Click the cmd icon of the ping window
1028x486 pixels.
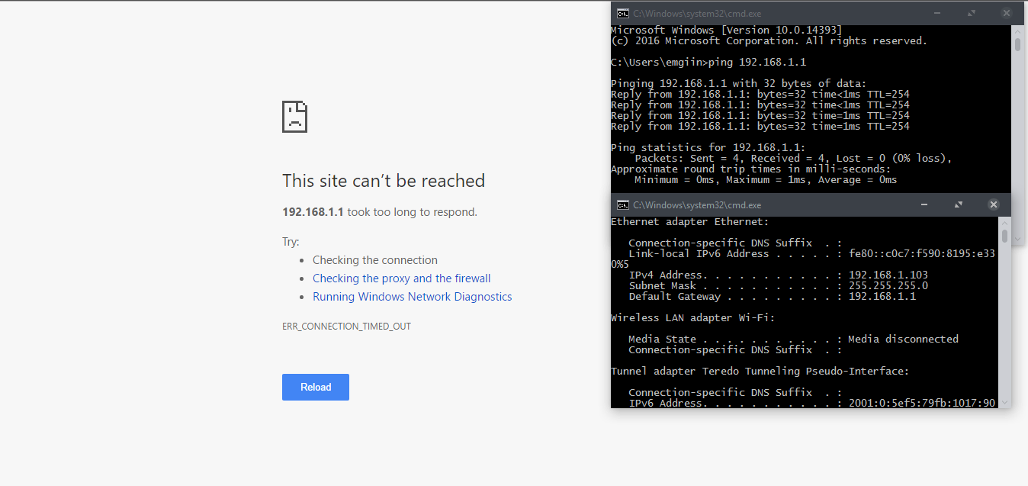point(623,13)
